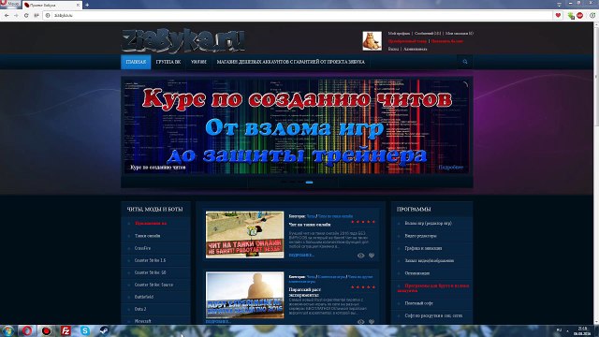Viewport: 599px width, 337px height.
Task: Open the Dota 2 category
Action: click(140, 309)
